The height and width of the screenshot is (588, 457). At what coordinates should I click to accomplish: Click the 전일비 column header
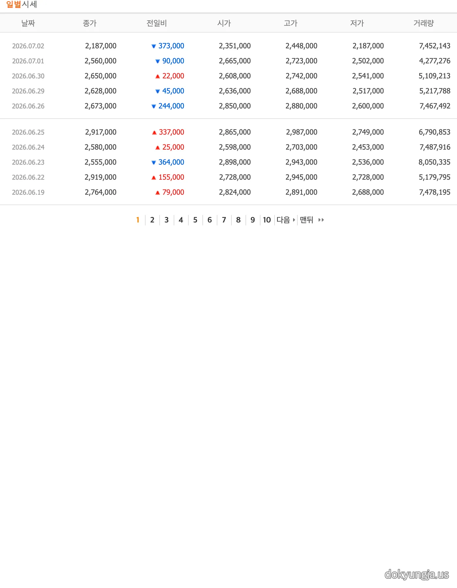pyautogui.click(x=157, y=23)
